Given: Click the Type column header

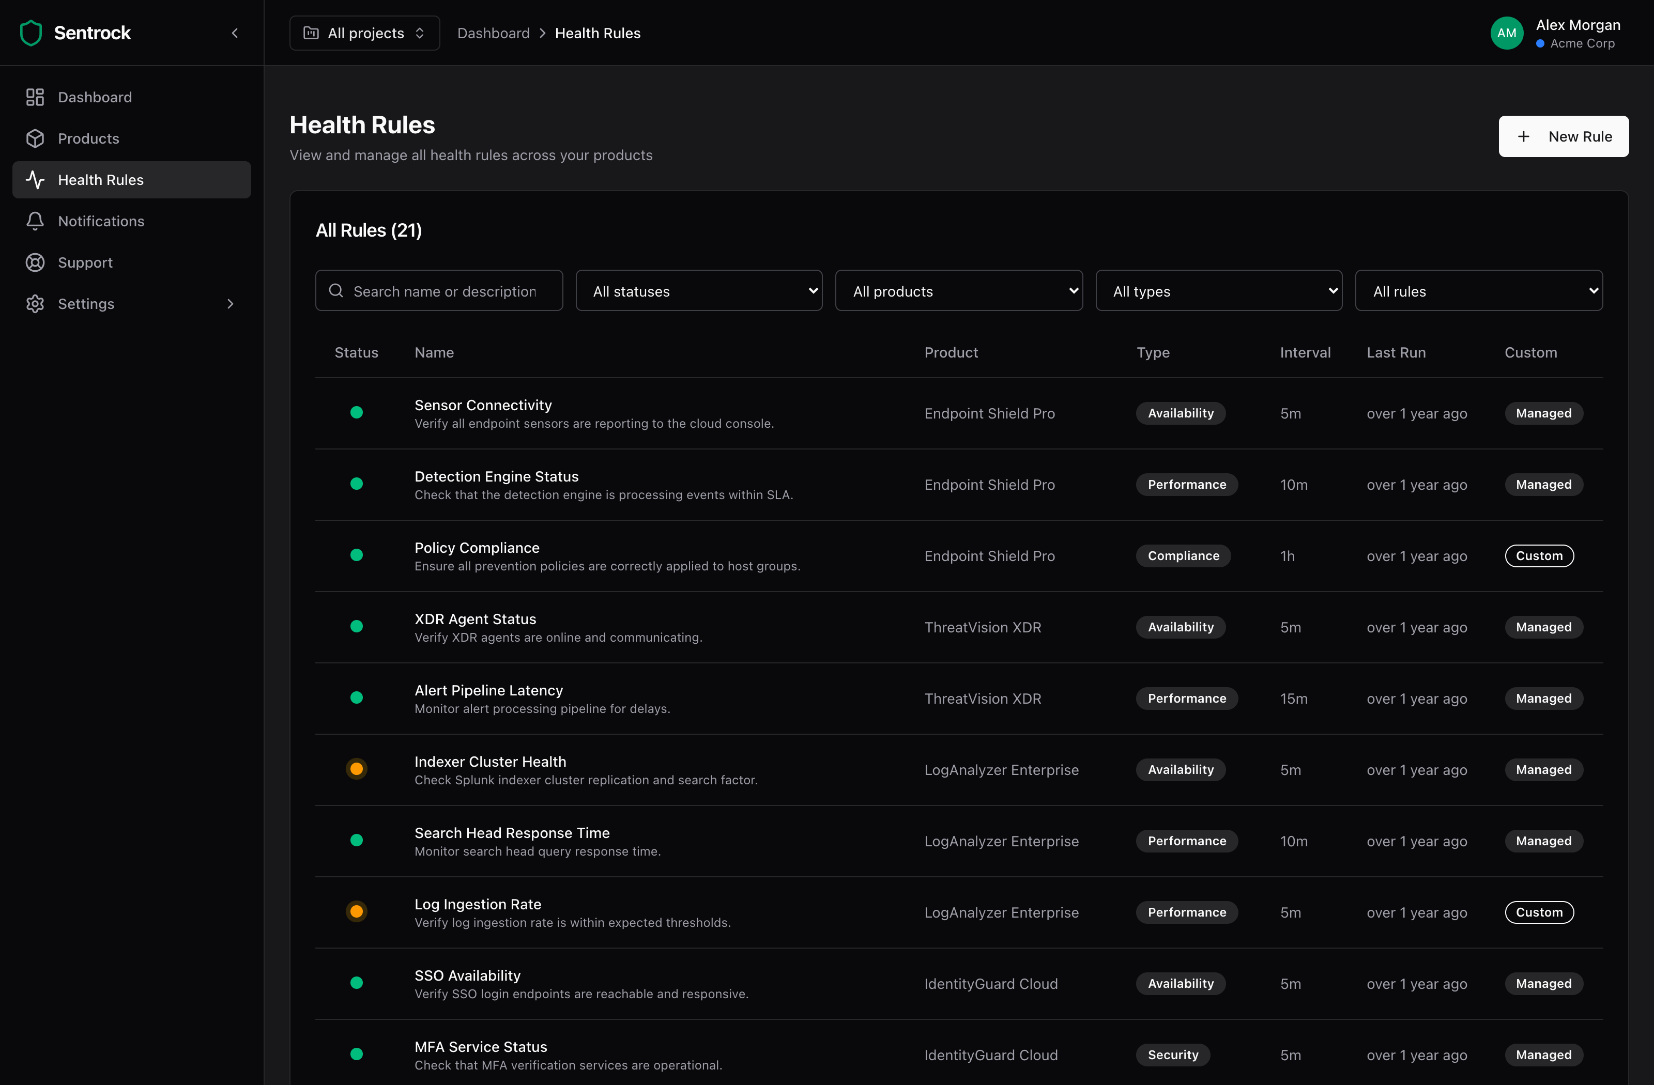Looking at the screenshot, I should point(1153,352).
